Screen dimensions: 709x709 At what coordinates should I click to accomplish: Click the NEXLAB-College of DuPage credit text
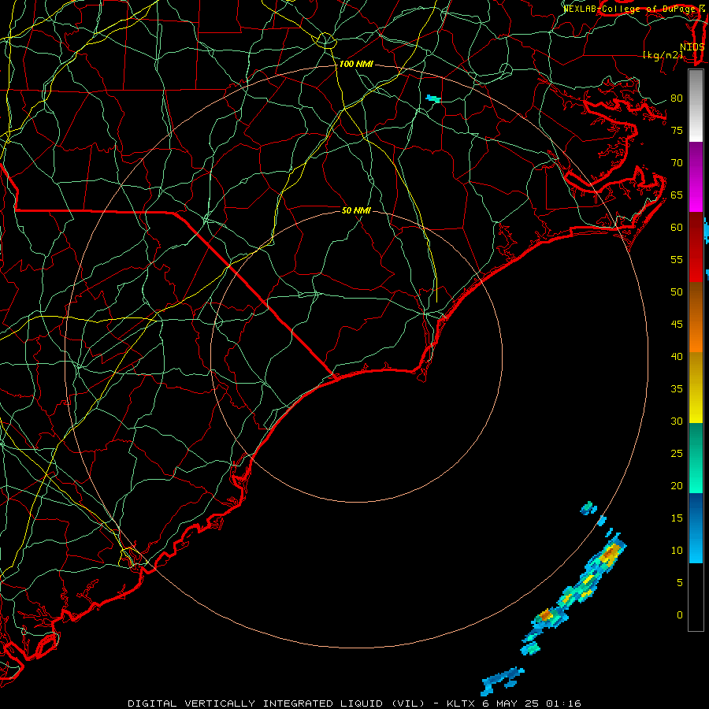pyautogui.click(x=630, y=9)
